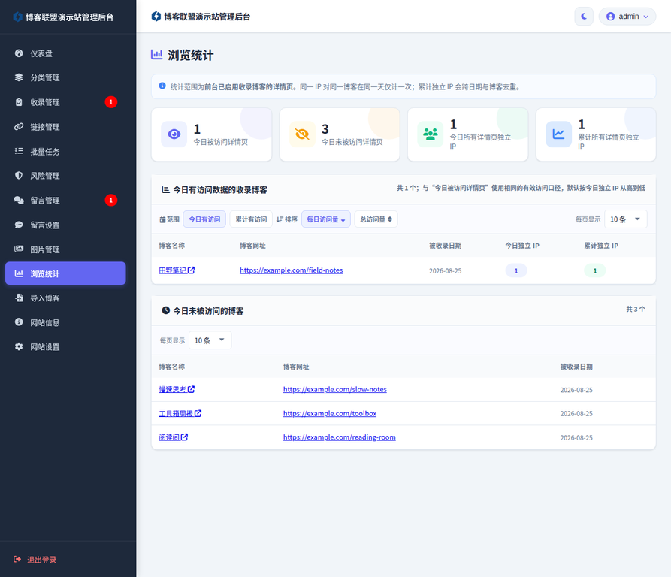Open the admin user dropdown
Screen dimensions: 671x577
point(627,17)
